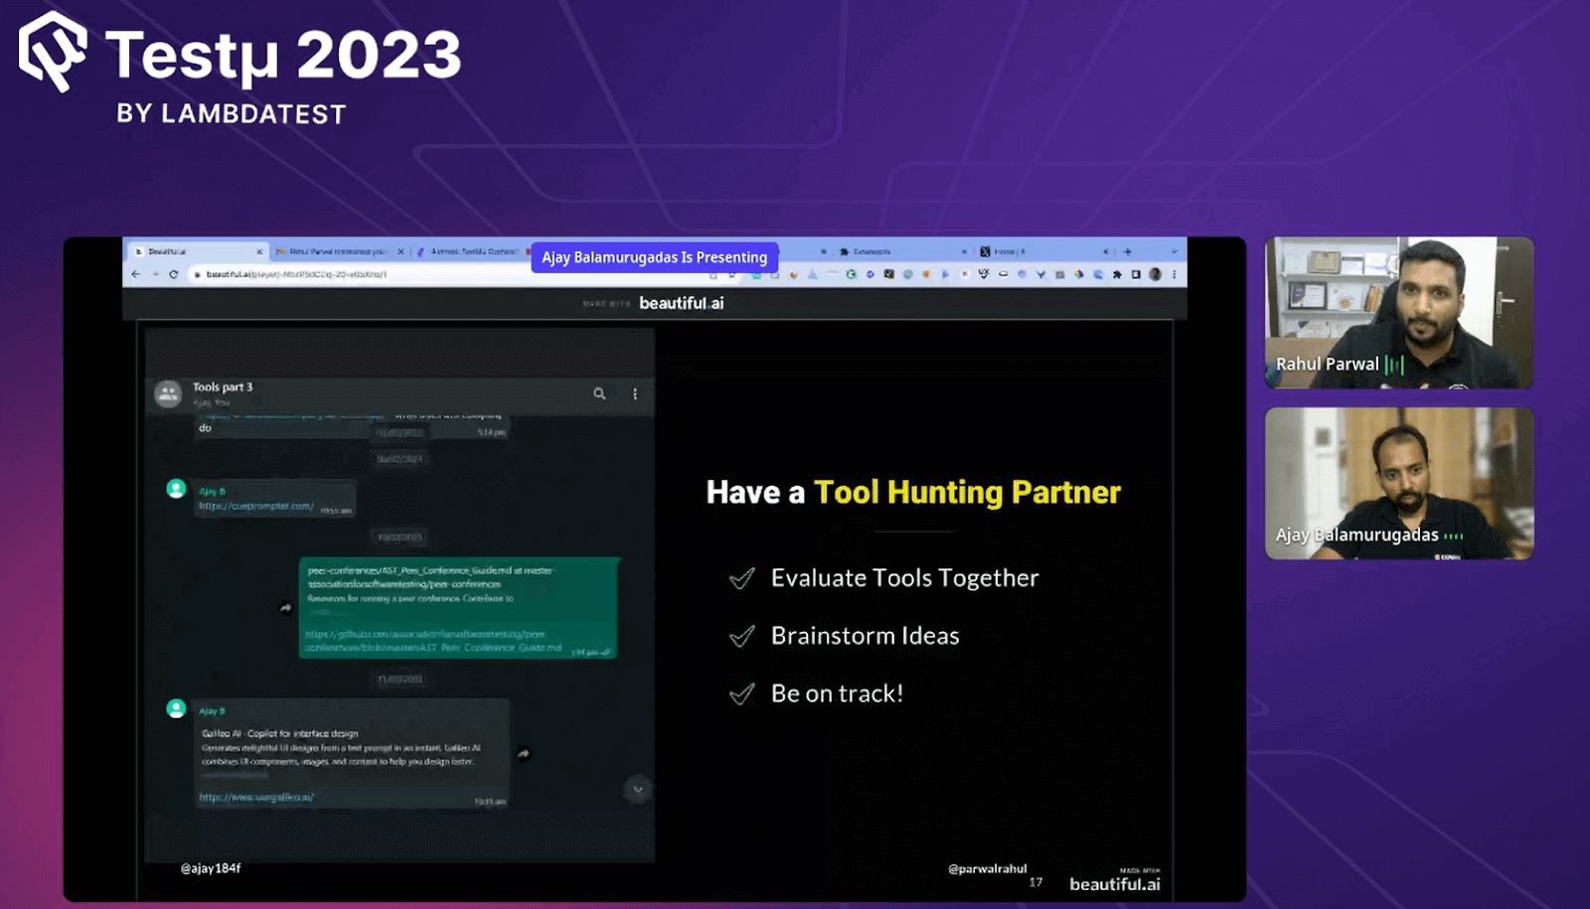Click the Chrome extensions puzzle icon
The width and height of the screenshot is (1590, 909).
click(1117, 274)
